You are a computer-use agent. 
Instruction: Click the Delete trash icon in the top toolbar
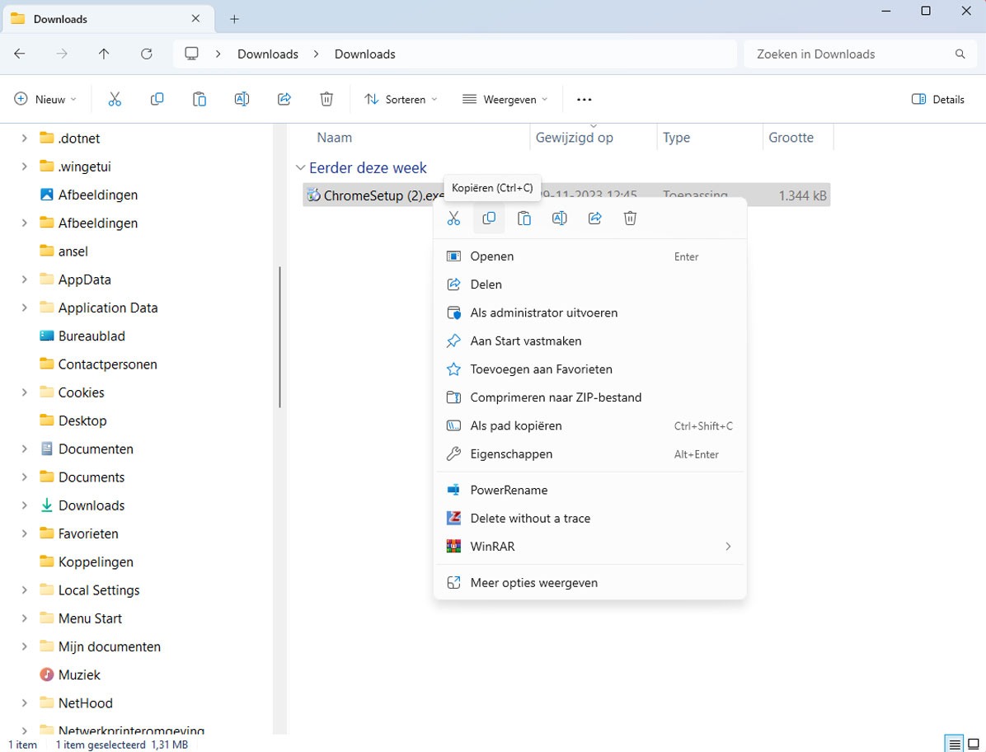click(326, 99)
